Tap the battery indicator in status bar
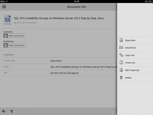Viewport: 153px width, 115px height. [x=151, y=2]
